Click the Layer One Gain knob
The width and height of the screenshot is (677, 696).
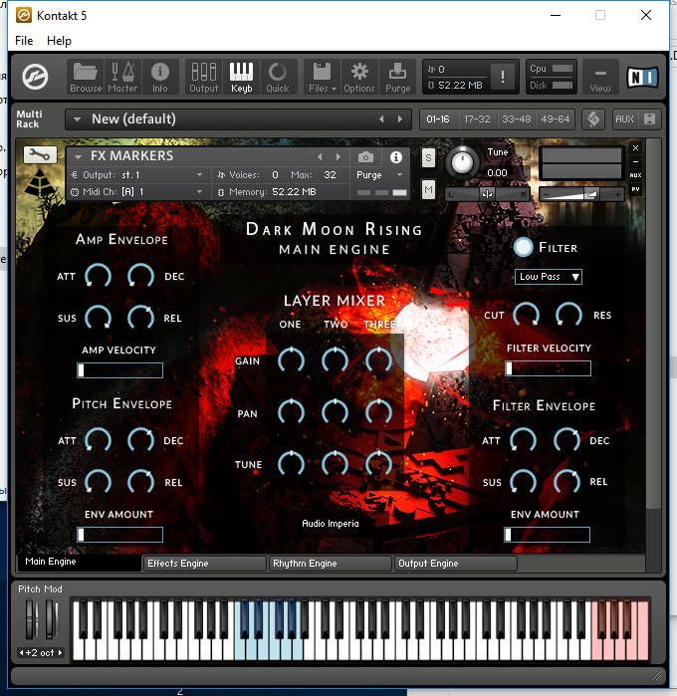pos(291,360)
